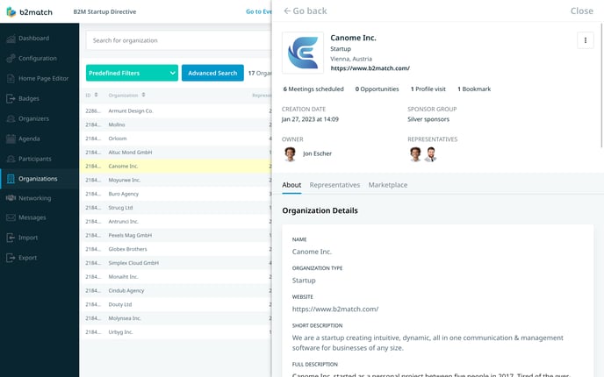The height and width of the screenshot is (377, 604).
Task: Click the Participants sidebar icon
Action: coord(11,159)
